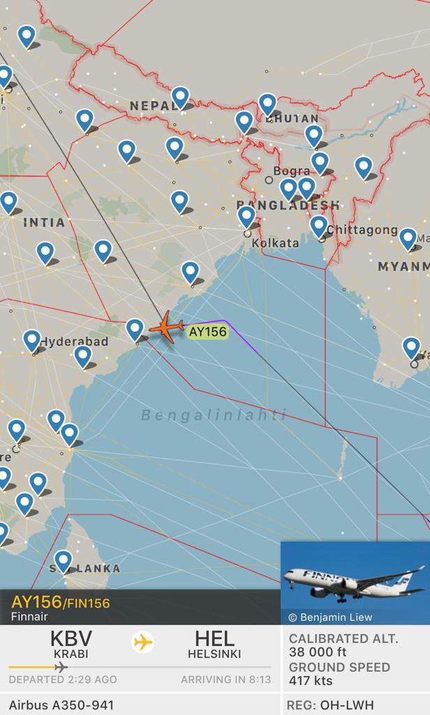The width and height of the screenshot is (430, 715).
Task: Click the flight progress bar plane marker
Action: tap(61, 668)
